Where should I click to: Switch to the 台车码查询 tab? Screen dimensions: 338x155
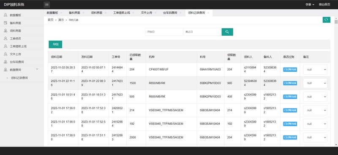170,13
